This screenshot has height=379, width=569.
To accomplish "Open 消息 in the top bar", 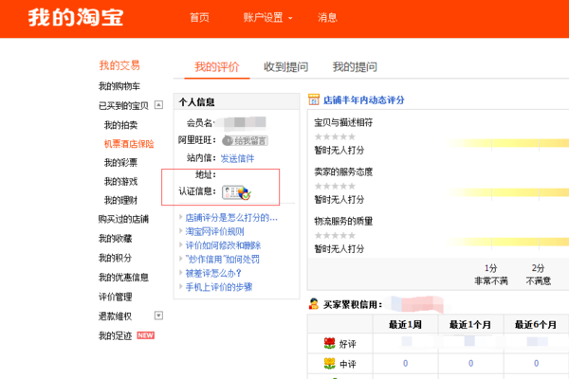I will [327, 17].
